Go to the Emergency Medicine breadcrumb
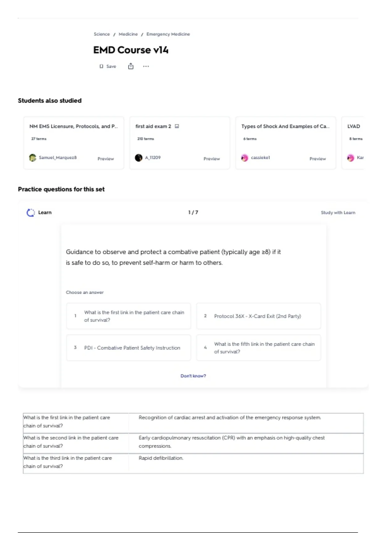This screenshot has width=376, height=533. point(168,34)
